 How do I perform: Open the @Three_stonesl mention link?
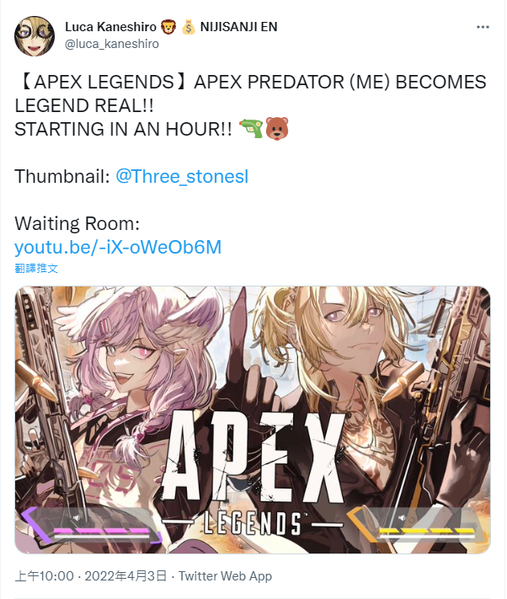click(x=182, y=176)
